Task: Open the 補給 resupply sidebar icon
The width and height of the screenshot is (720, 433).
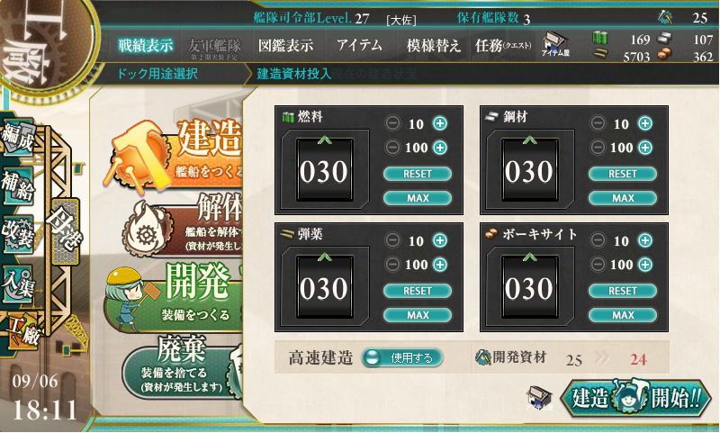Action: [x=18, y=186]
